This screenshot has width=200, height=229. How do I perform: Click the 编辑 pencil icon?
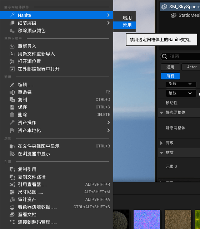click(12, 85)
